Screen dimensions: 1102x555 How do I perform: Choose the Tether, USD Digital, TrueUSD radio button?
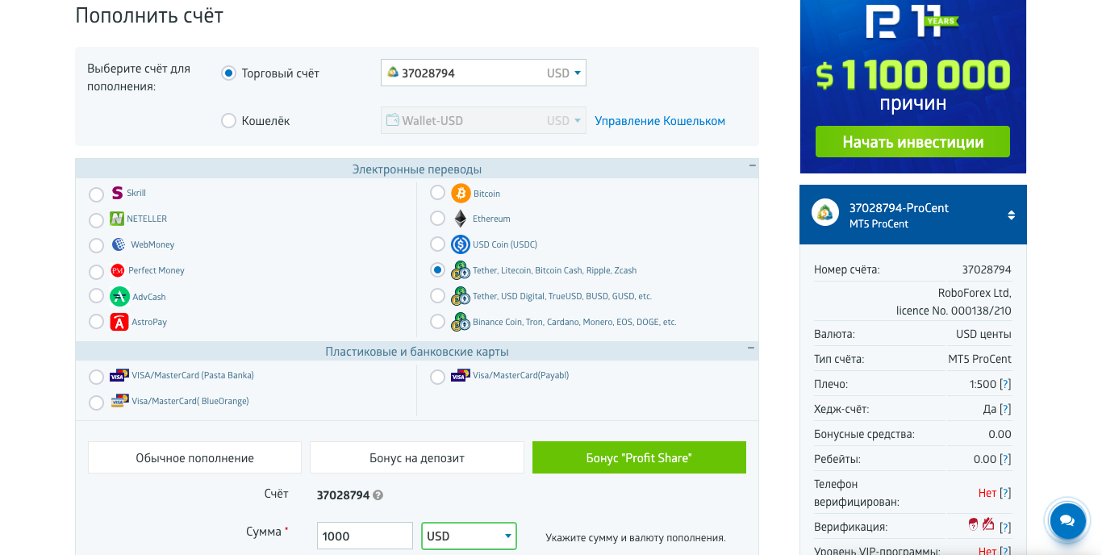tap(437, 295)
